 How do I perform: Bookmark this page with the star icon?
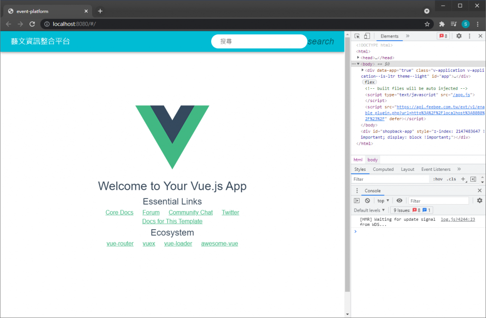tap(427, 24)
